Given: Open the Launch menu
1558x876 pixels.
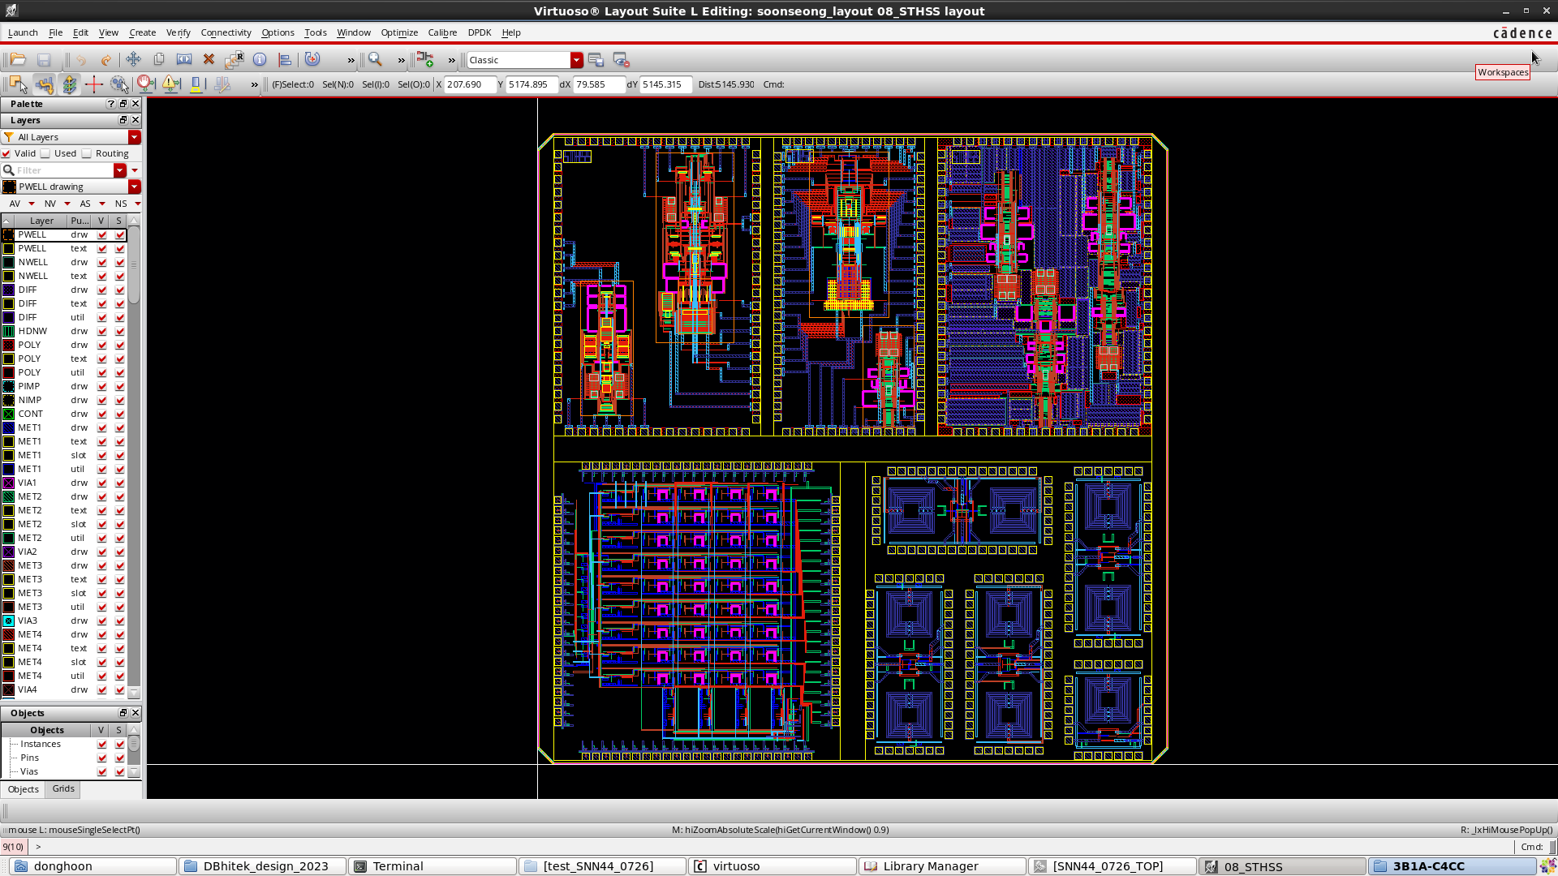Looking at the screenshot, I should [23, 32].
